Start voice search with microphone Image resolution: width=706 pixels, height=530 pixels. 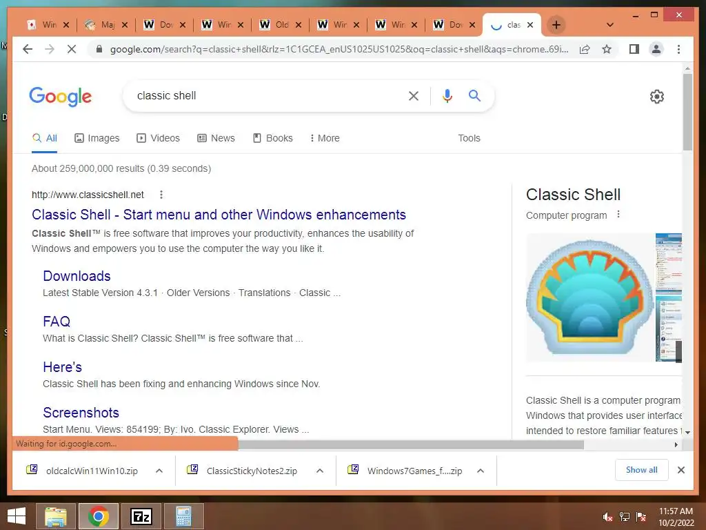(447, 95)
